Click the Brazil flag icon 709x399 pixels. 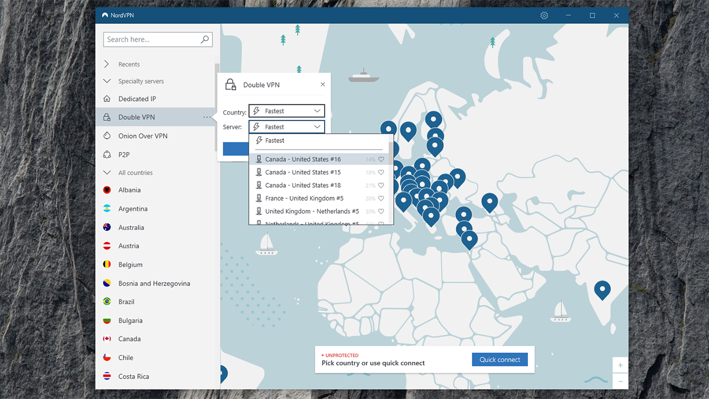pyautogui.click(x=107, y=301)
